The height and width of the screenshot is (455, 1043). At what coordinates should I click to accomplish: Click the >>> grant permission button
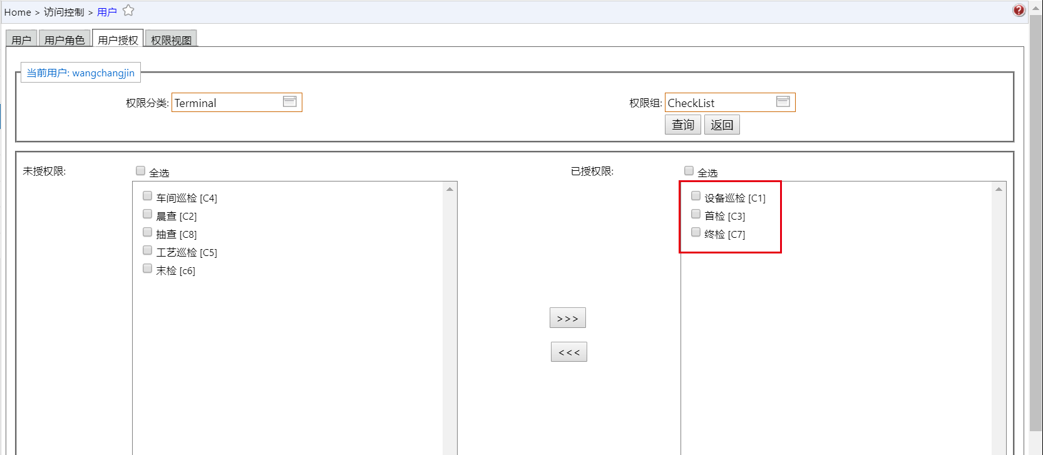point(568,318)
